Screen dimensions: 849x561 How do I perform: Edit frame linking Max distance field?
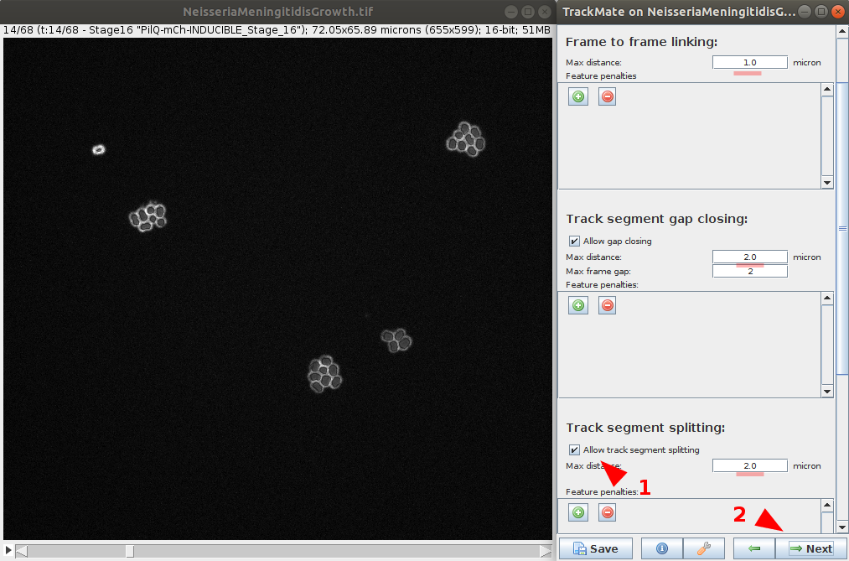[x=750, y=62]
